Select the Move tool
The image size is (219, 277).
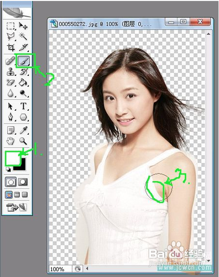tap(23, 26)
